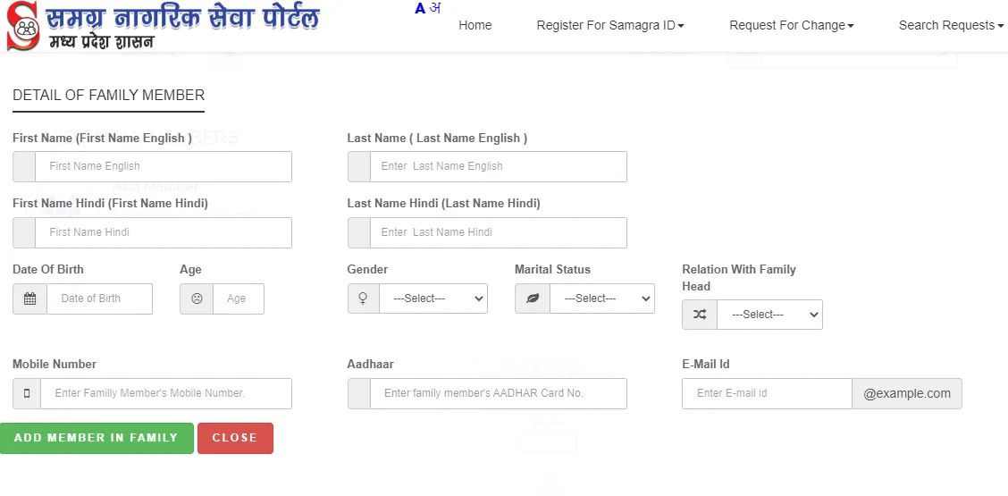Click the E-Mail Id label
The width and height of the screenshot is (1008, 496).
coord(706,364)
